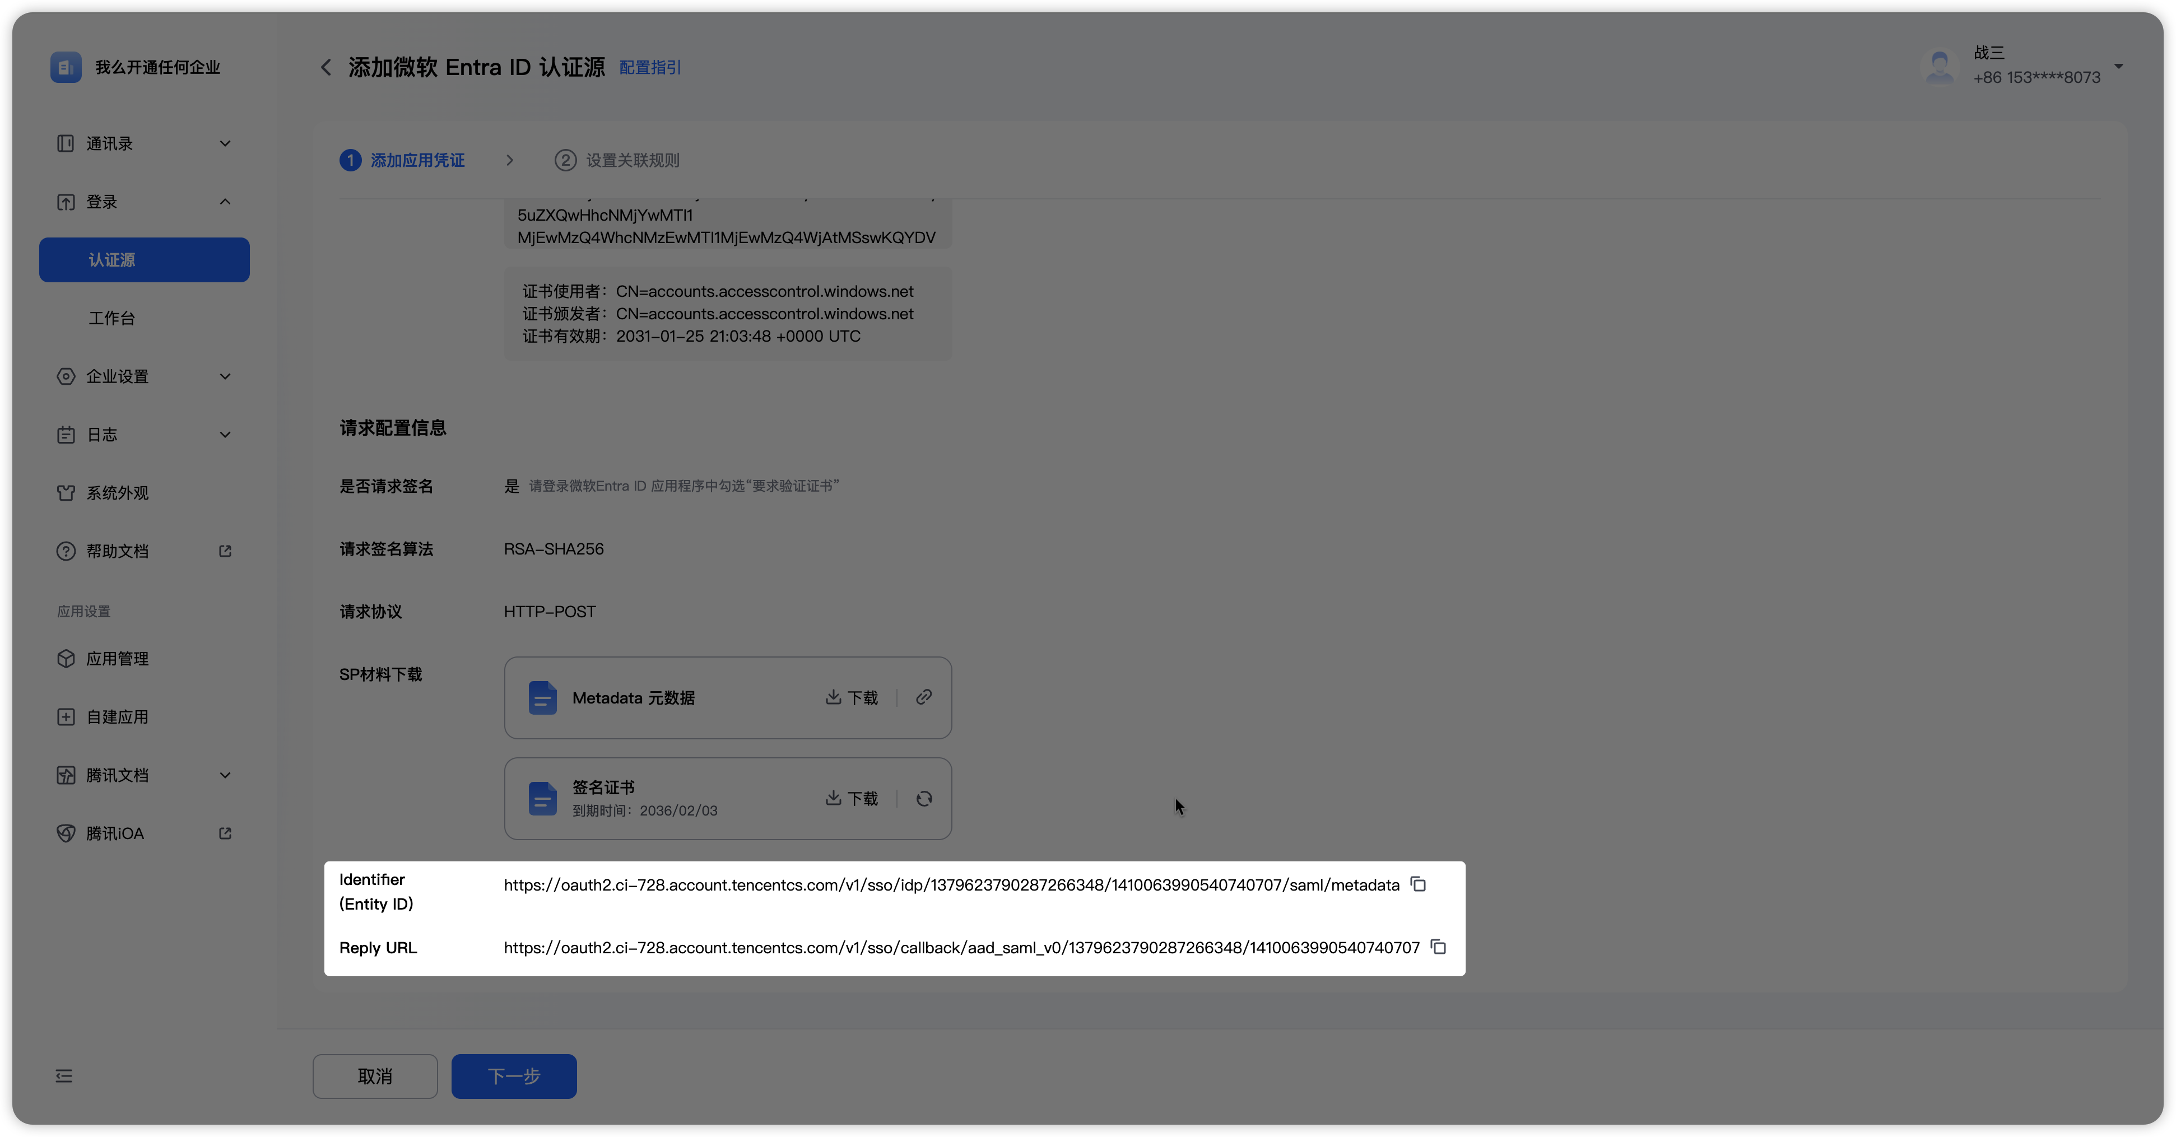Copy the Metadata link icon
The height and width of the screenshot is (1137, 2176).
point(924,697)
